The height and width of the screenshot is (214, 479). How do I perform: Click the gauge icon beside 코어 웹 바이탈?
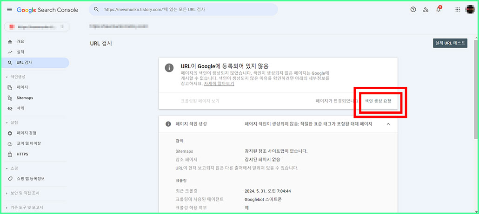[x=10, y=143]
